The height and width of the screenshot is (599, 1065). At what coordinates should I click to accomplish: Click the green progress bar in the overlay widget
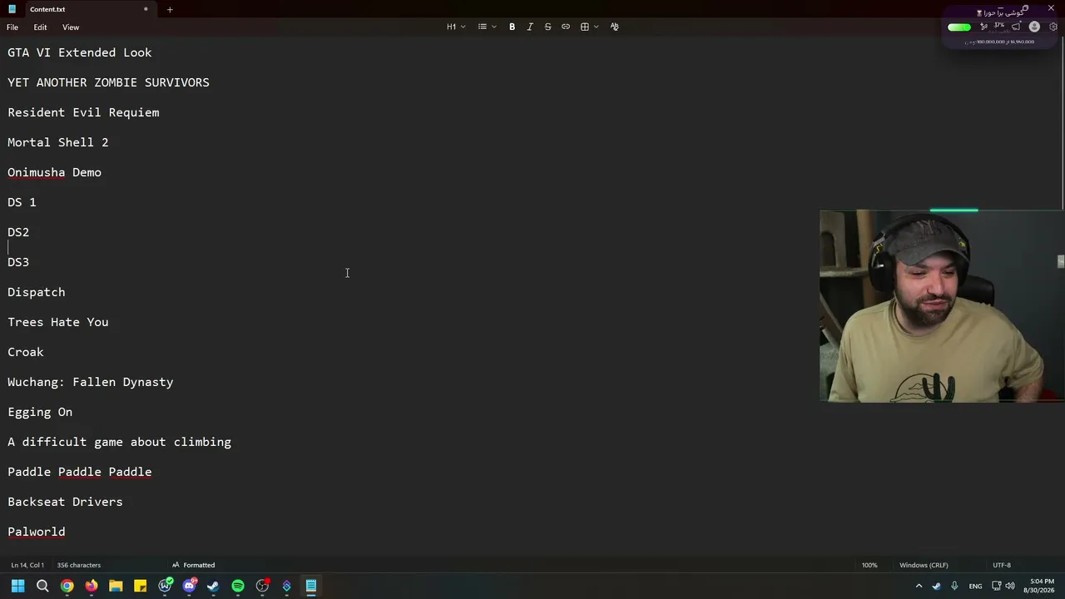[x=959, y=27]
